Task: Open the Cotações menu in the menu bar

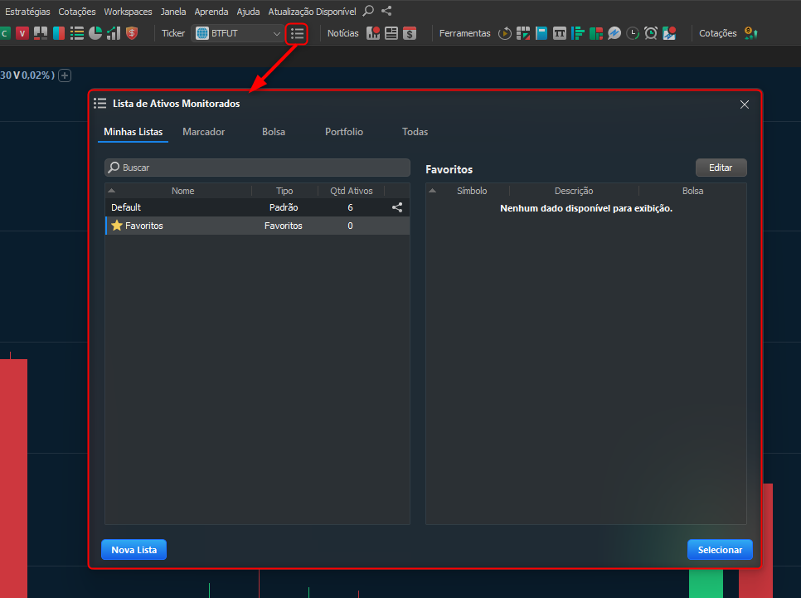Action: click(x=77, y=12)
